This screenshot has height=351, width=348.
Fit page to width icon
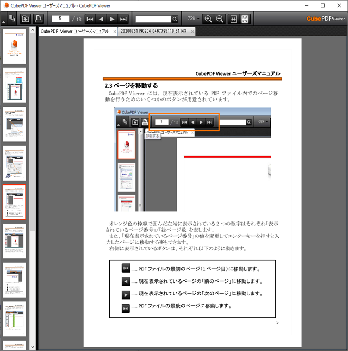(x=234, y=19)
